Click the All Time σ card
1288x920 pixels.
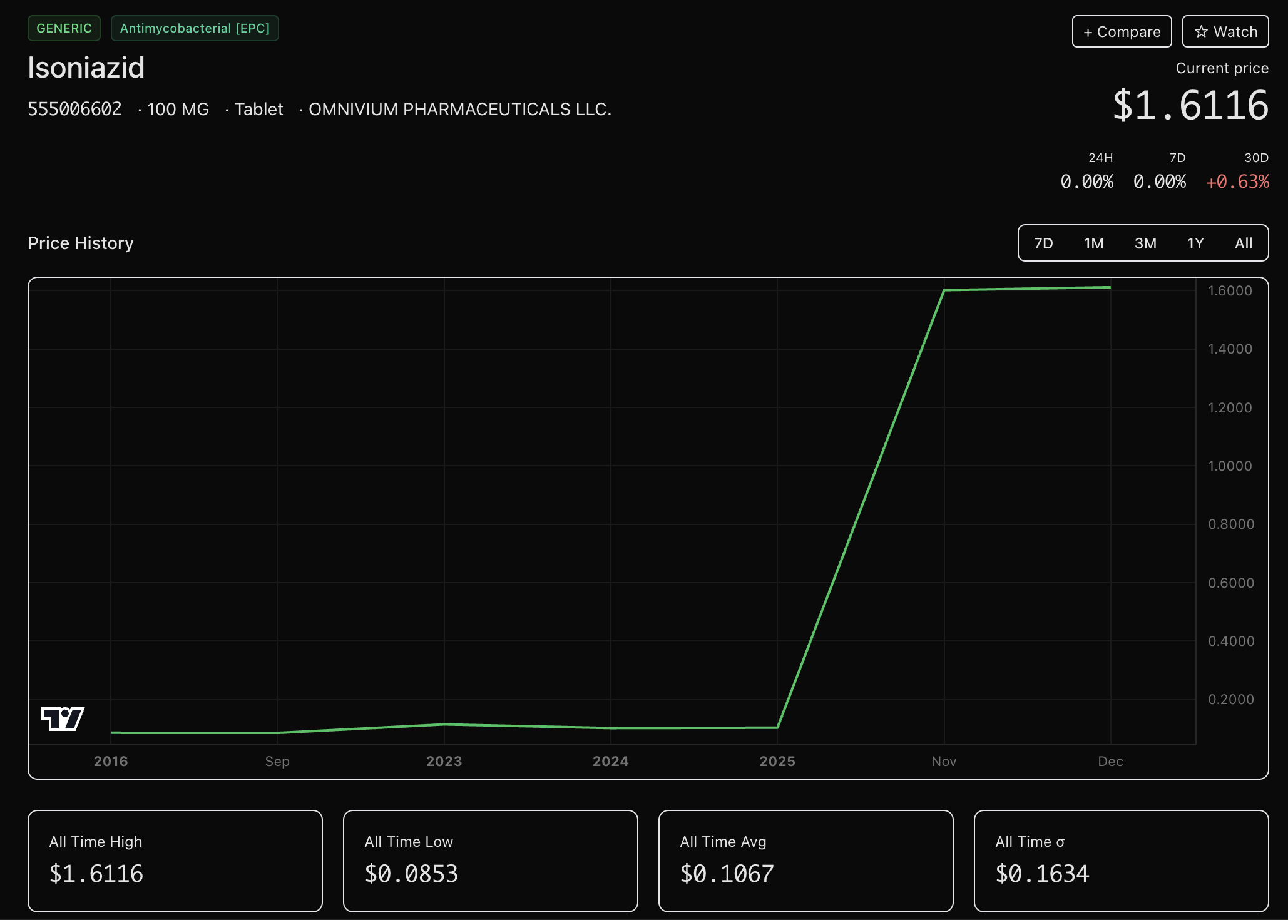tap(1121, 861)
